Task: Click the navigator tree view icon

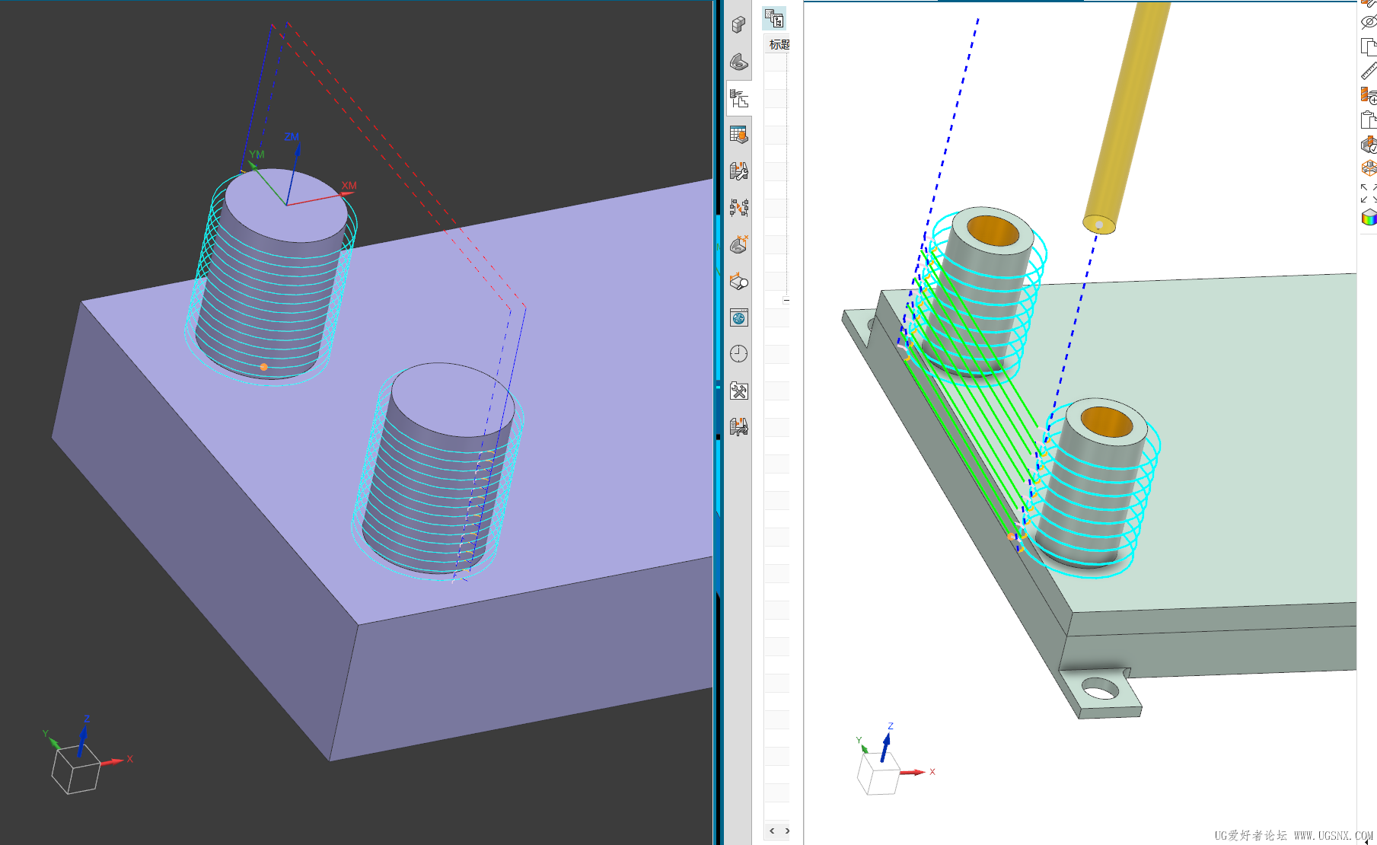Action: click(774, 18)
